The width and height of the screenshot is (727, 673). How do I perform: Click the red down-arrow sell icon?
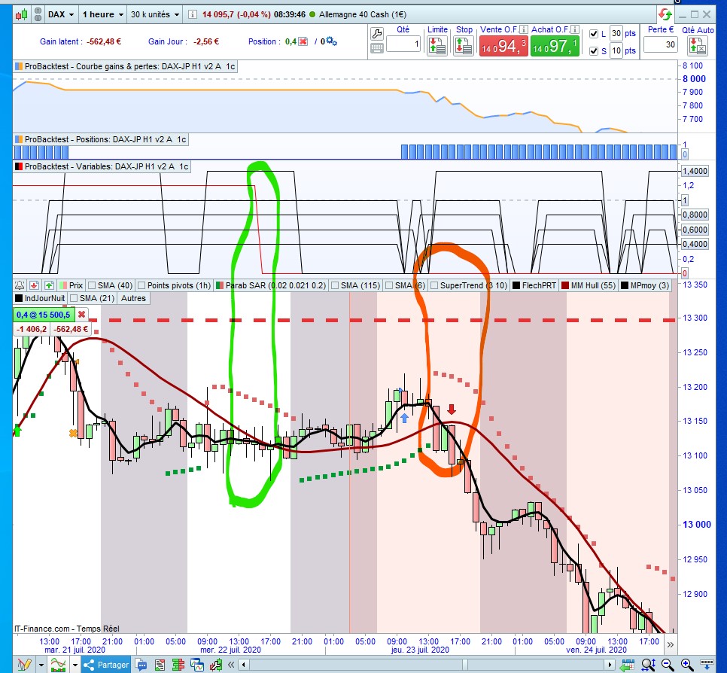[34, 285]
